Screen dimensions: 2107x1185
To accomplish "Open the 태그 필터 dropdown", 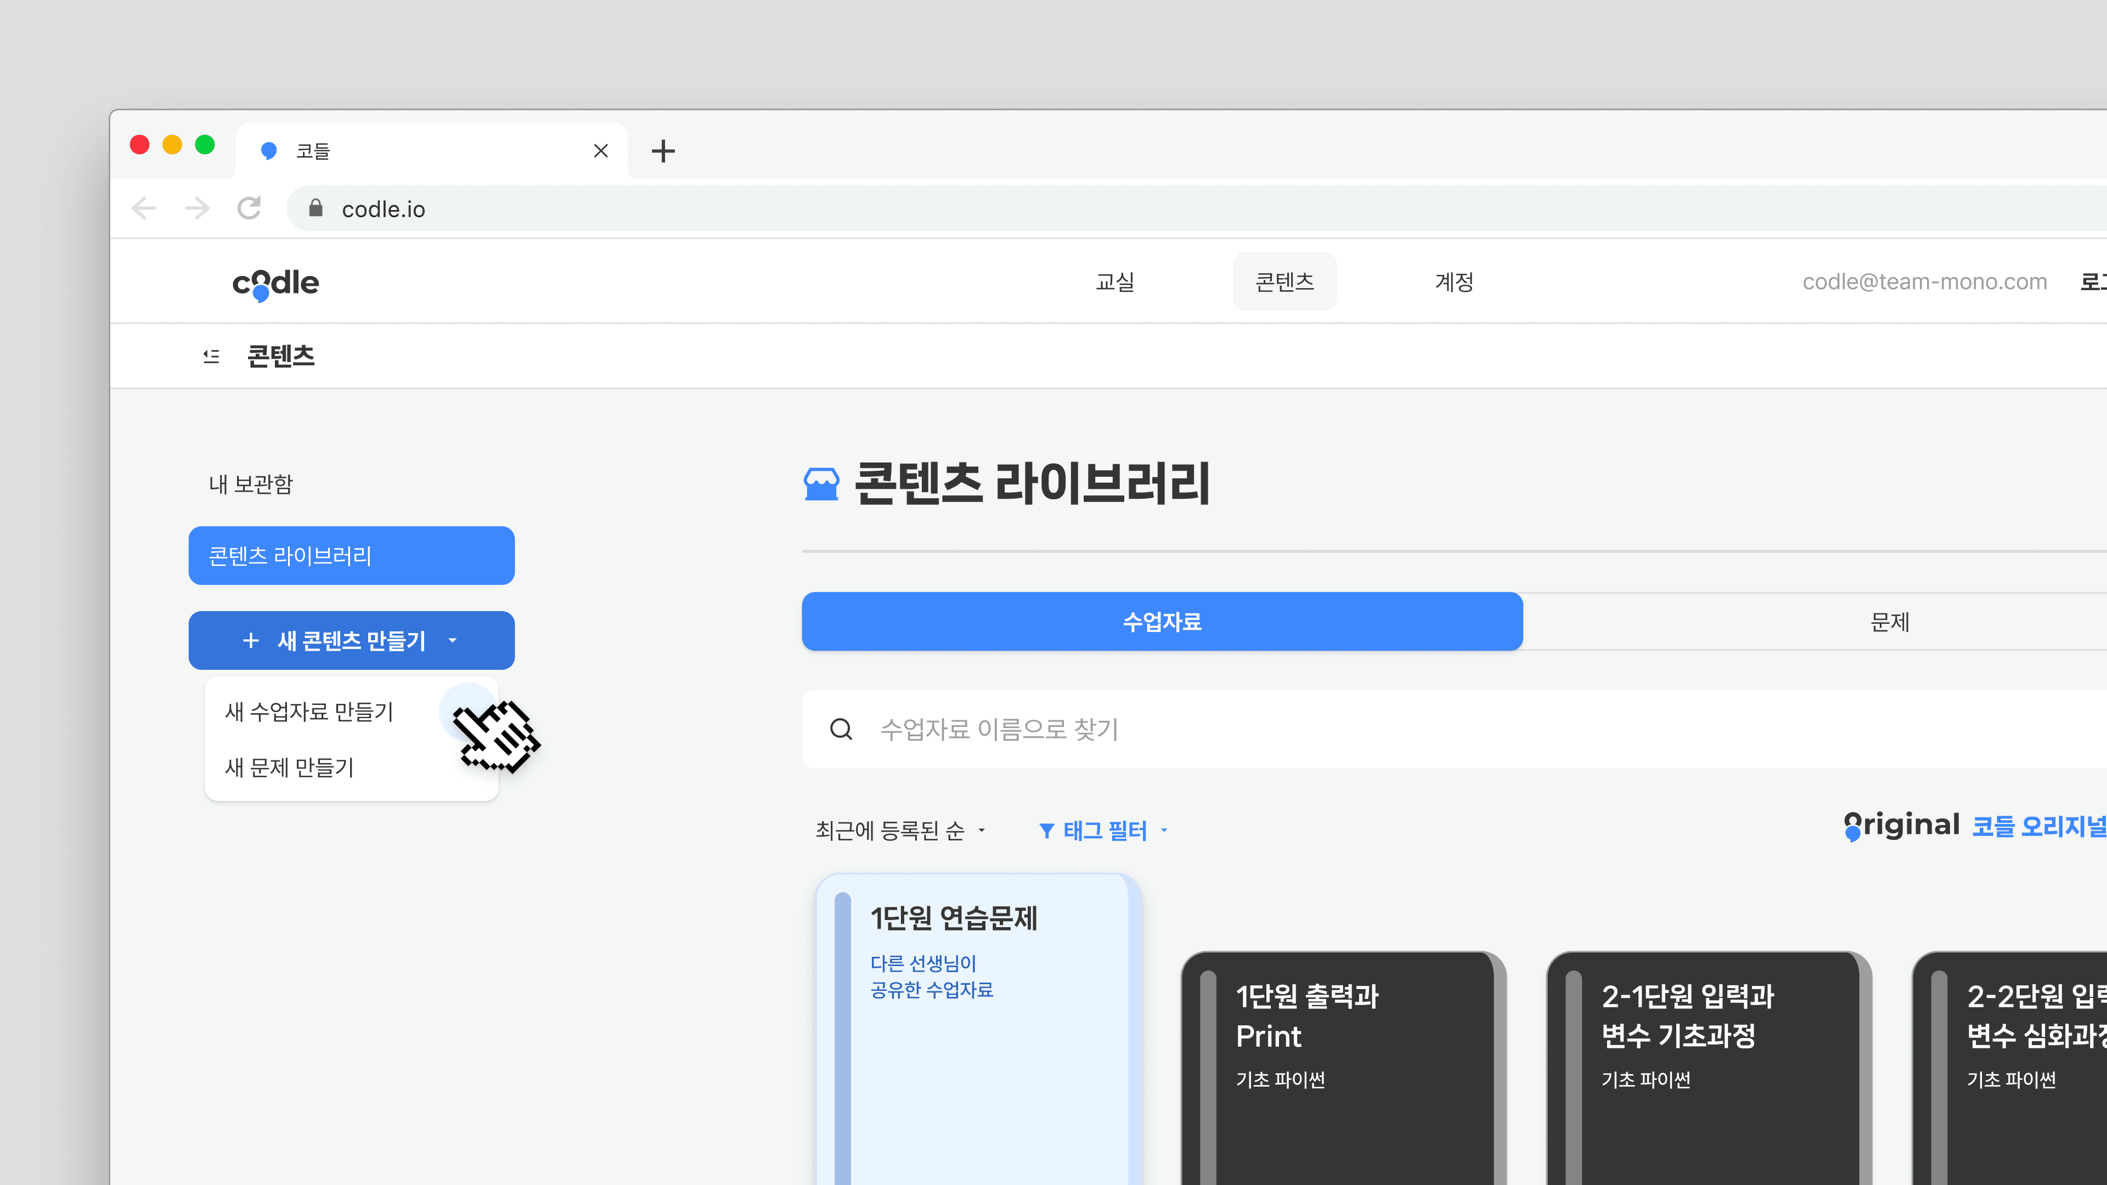I will 1103,831.
